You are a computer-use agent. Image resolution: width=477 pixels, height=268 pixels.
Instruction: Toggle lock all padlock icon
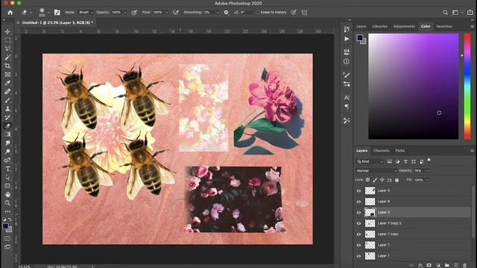[x=397, y=180]
